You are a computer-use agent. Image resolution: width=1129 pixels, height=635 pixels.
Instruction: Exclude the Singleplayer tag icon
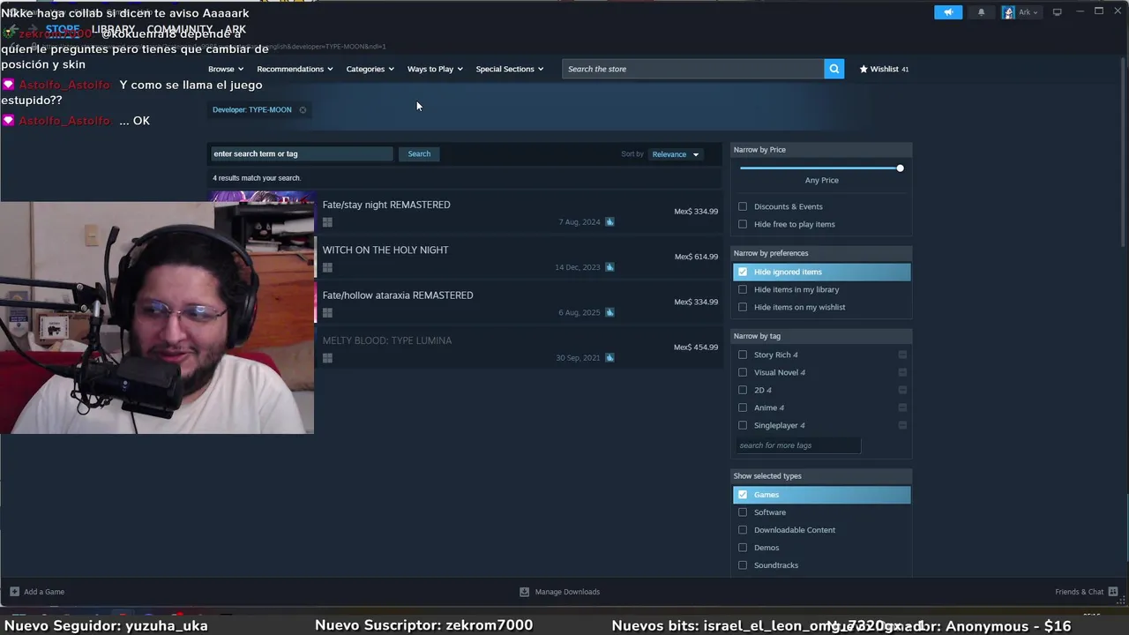coord(902,425)
